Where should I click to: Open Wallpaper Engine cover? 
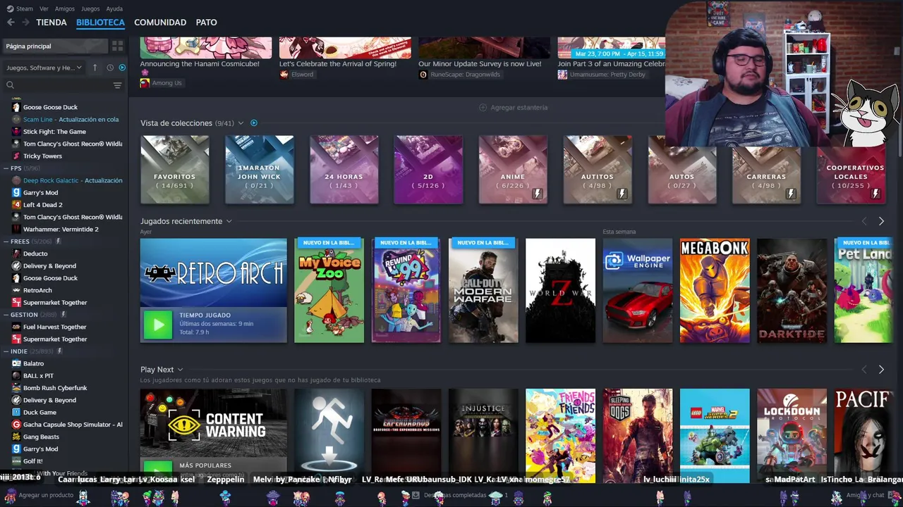pos(638,290)
